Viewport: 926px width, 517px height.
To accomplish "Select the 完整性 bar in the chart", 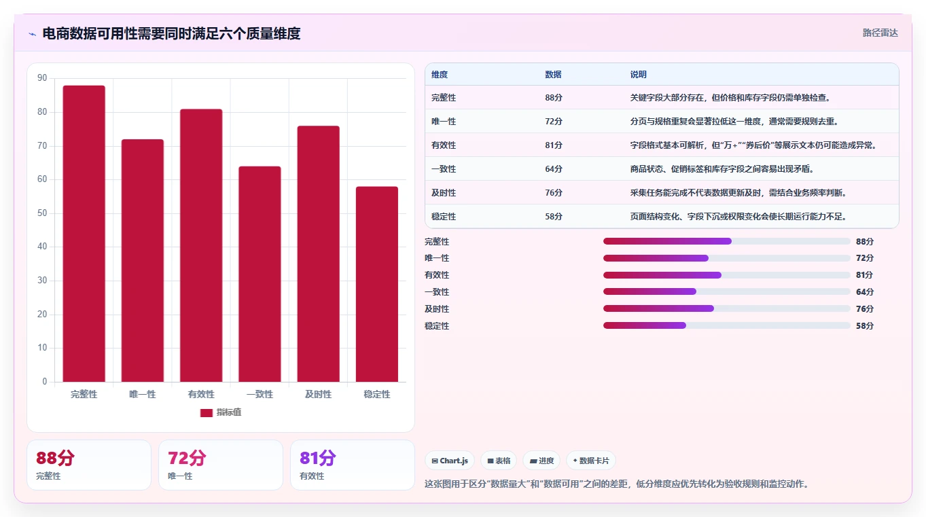I will 84,234.
